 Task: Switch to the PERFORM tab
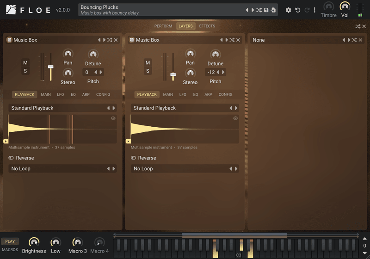point(163,26)
